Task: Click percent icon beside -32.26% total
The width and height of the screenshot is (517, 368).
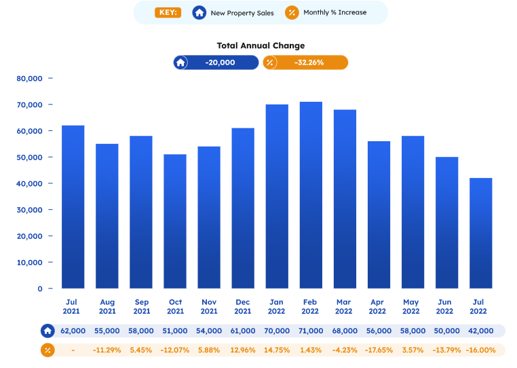Action: (270, 62)
